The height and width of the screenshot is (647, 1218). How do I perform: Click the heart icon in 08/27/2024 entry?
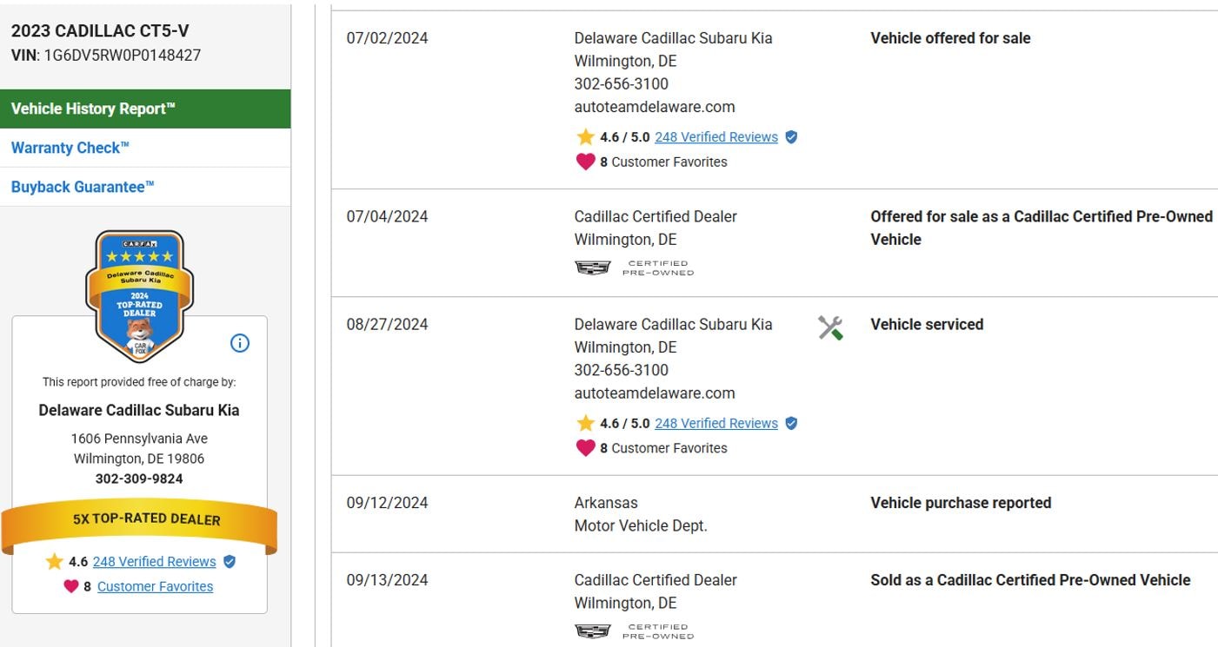[586, 448]
